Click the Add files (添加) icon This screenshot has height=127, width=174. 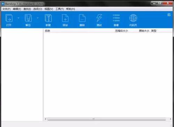tap(65, 18)
